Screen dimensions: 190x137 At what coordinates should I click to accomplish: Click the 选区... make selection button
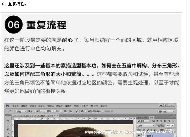point(39,111)
